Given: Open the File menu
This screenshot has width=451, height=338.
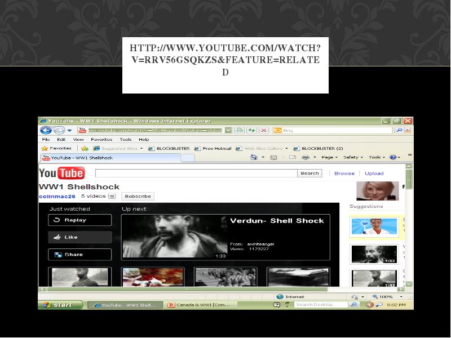Looking at the screenshot, I should (x=46, y=139).
